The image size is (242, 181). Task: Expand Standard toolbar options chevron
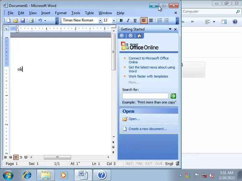click(x=57, y=21)
